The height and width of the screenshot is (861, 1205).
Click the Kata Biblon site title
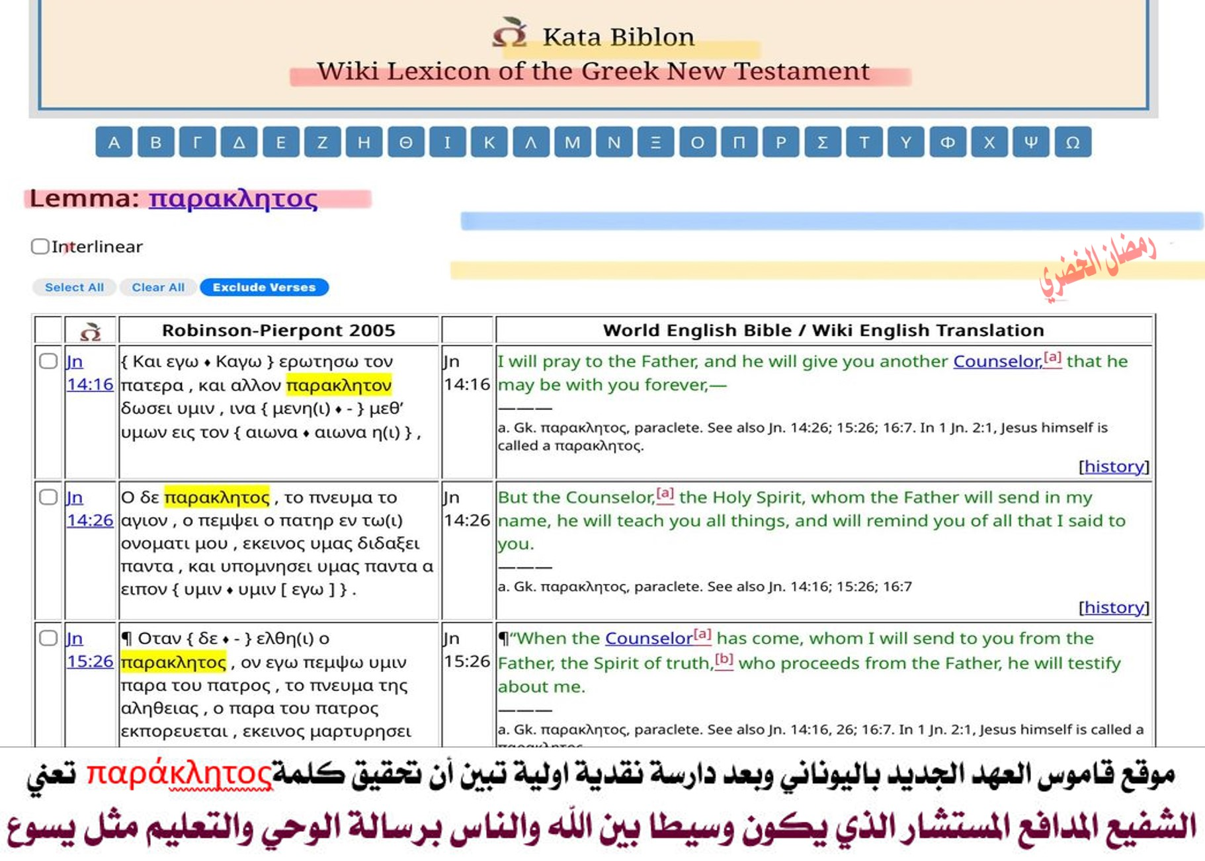(x=618, y=37)
